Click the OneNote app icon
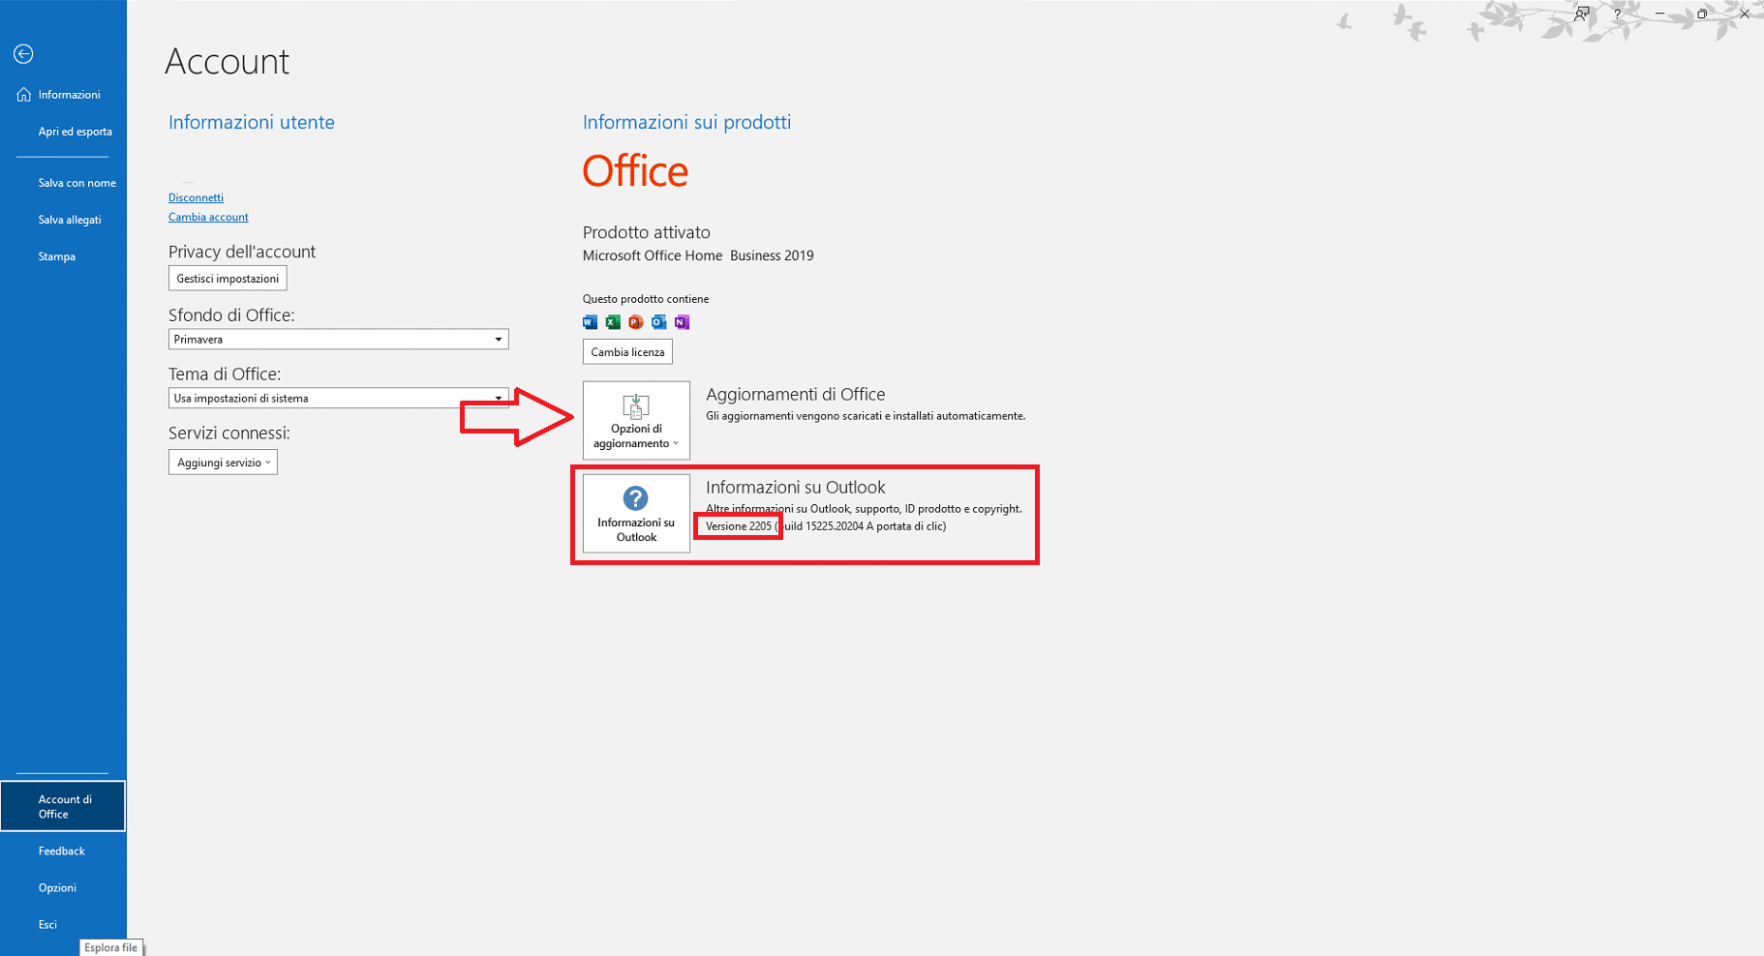This screenshot has width=1764, height=956. (683, 322)
